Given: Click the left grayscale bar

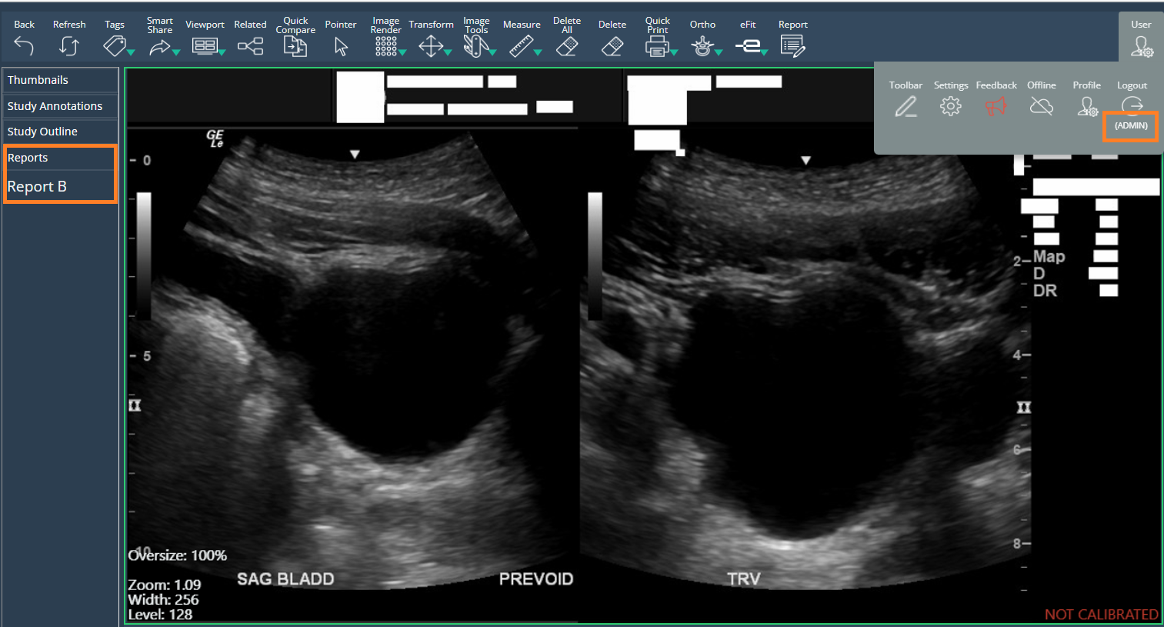Looking at the screenshot, I should coord(143,254).
